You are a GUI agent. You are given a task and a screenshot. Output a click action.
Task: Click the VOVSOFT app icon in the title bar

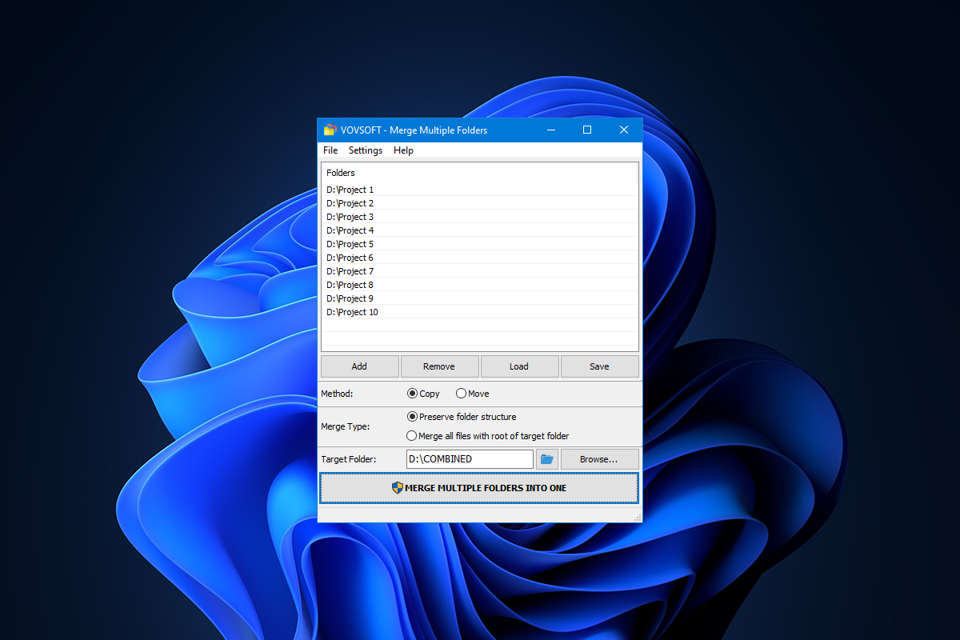330,129
